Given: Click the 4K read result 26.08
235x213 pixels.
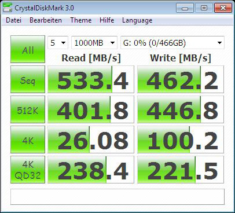Looking at the screenshot, I should click(91, 139).
